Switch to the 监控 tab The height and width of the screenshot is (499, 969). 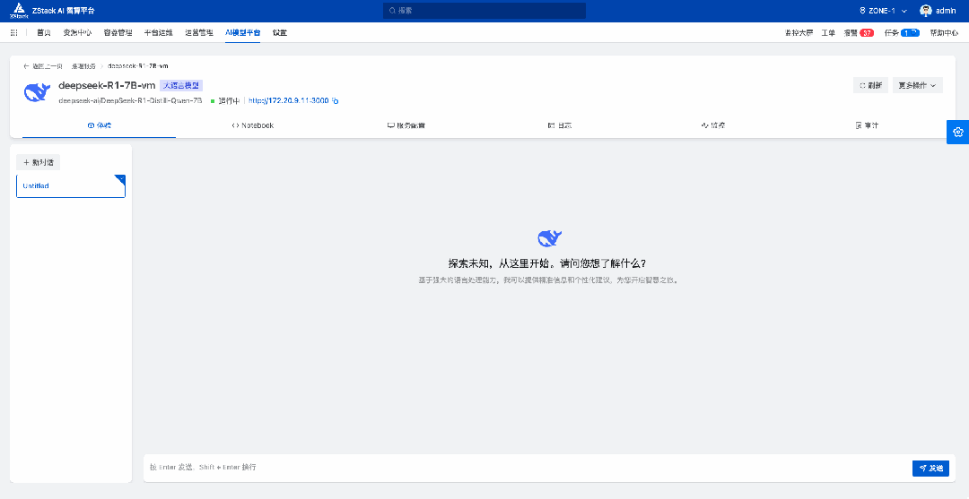[713, 125]
